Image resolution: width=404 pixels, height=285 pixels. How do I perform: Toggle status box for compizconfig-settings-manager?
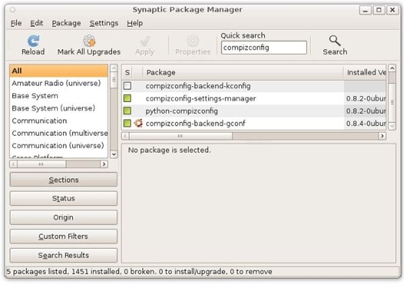point(127,98)
